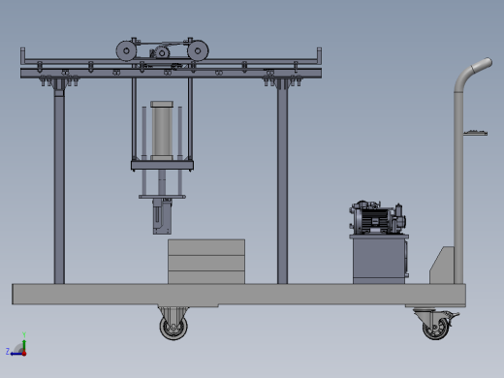Select the left caster wheel under the cart
Screen dimensions: 504x378
(x=173, y=327)
